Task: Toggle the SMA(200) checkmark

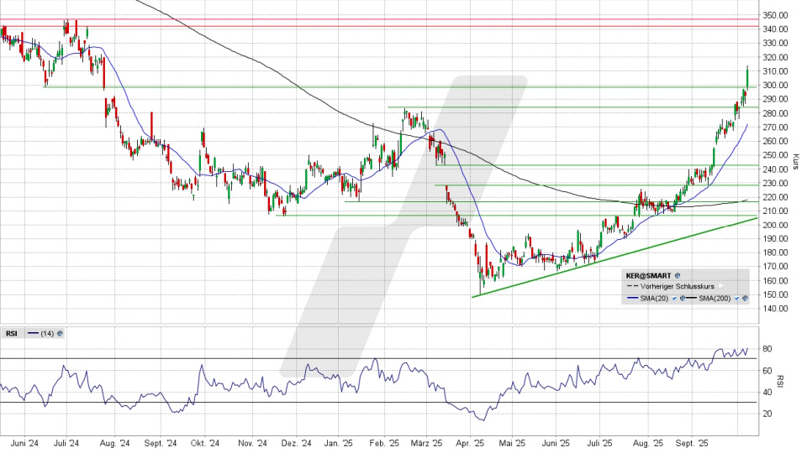Action: click(x=736, y=299)
